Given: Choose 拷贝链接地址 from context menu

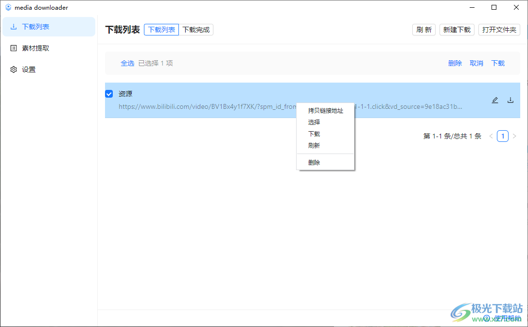Looking at the screenshot, I should (x=325, y=110).
